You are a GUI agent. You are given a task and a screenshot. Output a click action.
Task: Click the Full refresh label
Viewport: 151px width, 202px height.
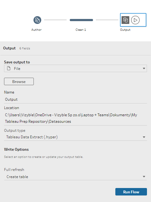click(14, 170)
